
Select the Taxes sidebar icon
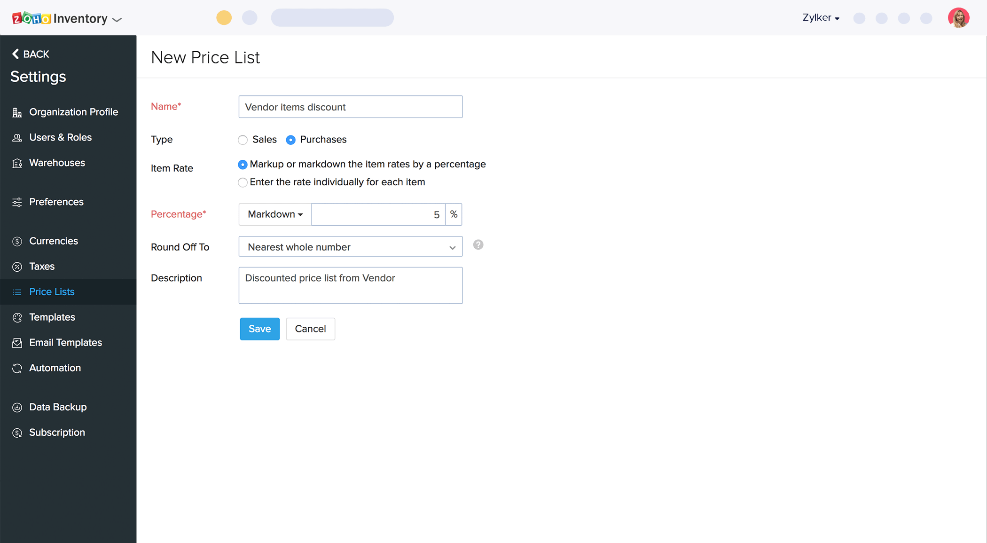17,267
